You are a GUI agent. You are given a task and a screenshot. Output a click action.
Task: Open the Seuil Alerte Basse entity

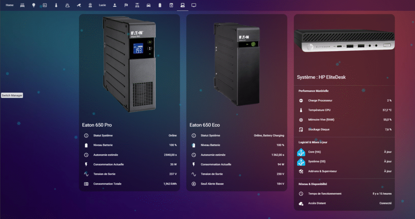point(237,184)
